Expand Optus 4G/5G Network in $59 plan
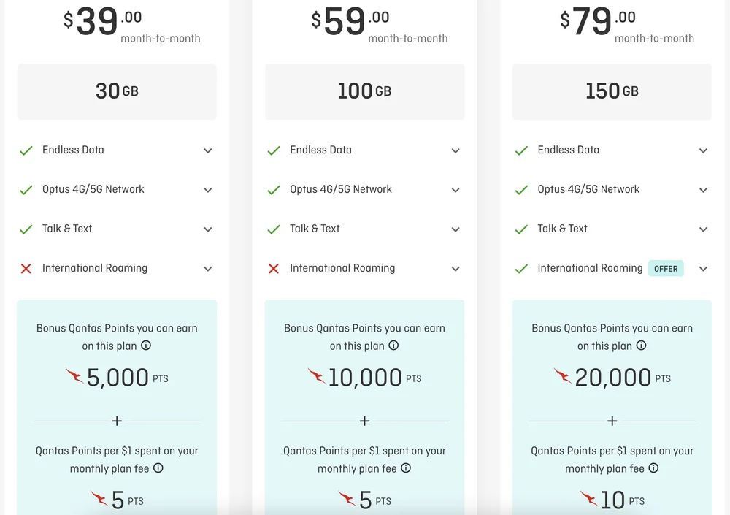The image size is (730, 515). (456, 190)
